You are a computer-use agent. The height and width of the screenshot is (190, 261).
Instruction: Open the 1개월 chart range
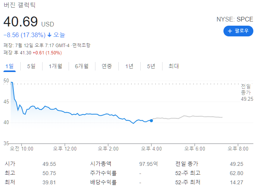click(x=56, y=66)
